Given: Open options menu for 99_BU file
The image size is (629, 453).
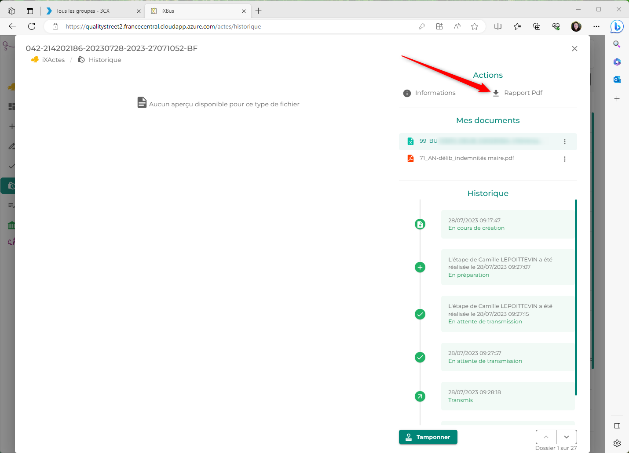Looking at the screenshot, I should coord(565,141).
